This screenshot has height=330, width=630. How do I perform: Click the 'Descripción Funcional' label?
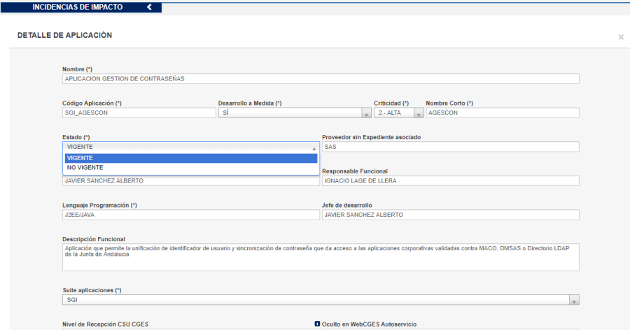click(94, 239)
